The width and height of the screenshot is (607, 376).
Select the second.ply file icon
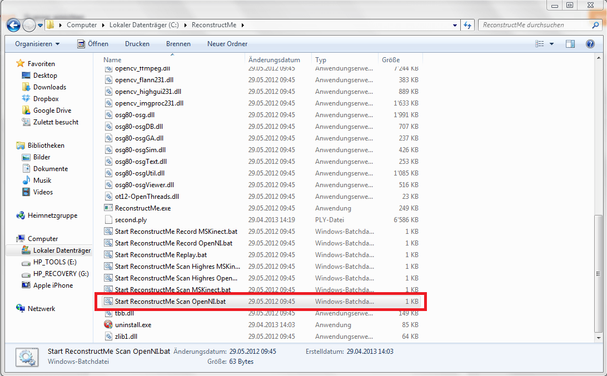click(108, 220)
